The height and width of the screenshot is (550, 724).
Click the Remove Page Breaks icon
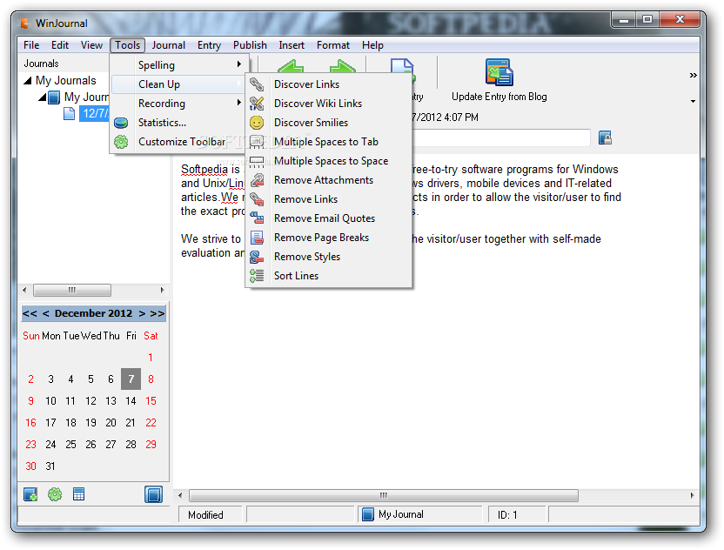pos(257,238)
